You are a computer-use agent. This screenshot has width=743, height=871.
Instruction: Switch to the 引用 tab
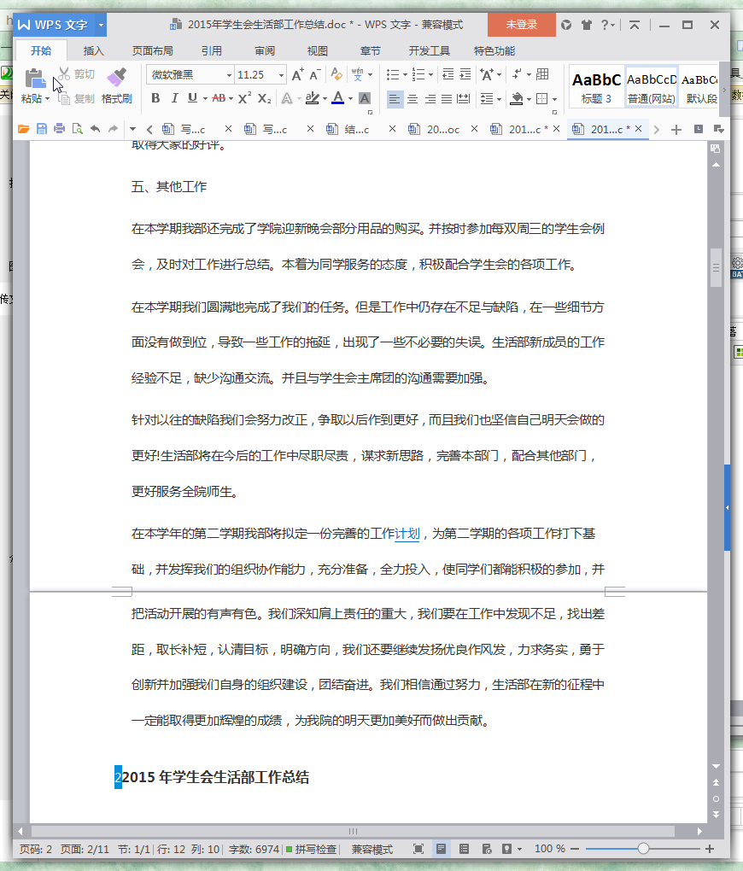pyautogui.click(x=211, y=50)
